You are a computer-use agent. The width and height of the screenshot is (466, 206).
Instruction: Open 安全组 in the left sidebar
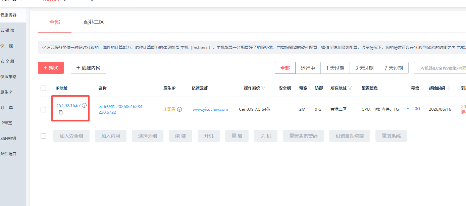[x=7, y=61]
